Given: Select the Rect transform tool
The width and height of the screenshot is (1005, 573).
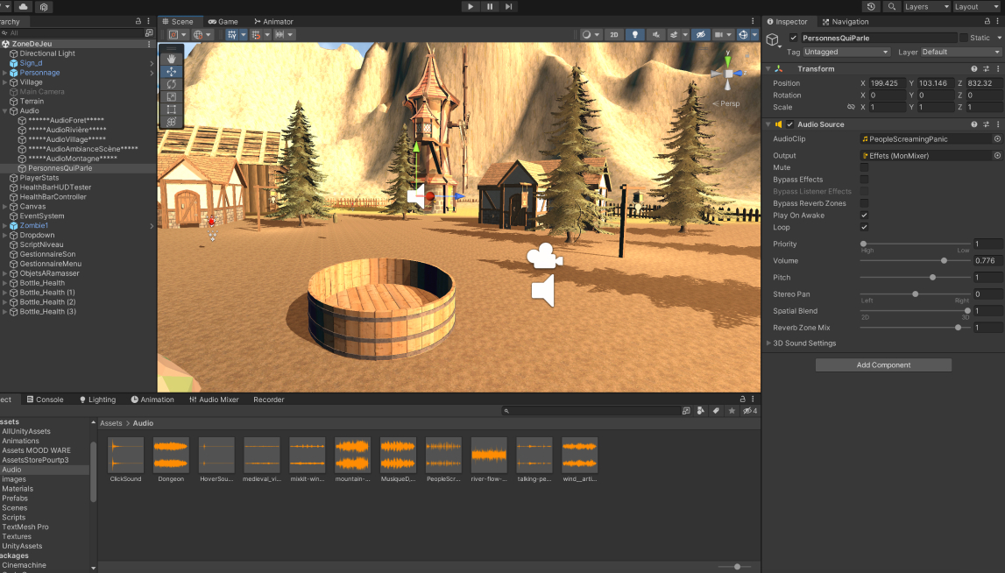Looking at the screenshot, I should (172, 110).
